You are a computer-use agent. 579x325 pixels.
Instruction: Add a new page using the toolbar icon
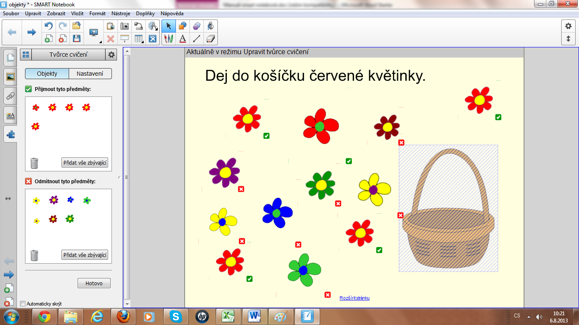point(49,39)
